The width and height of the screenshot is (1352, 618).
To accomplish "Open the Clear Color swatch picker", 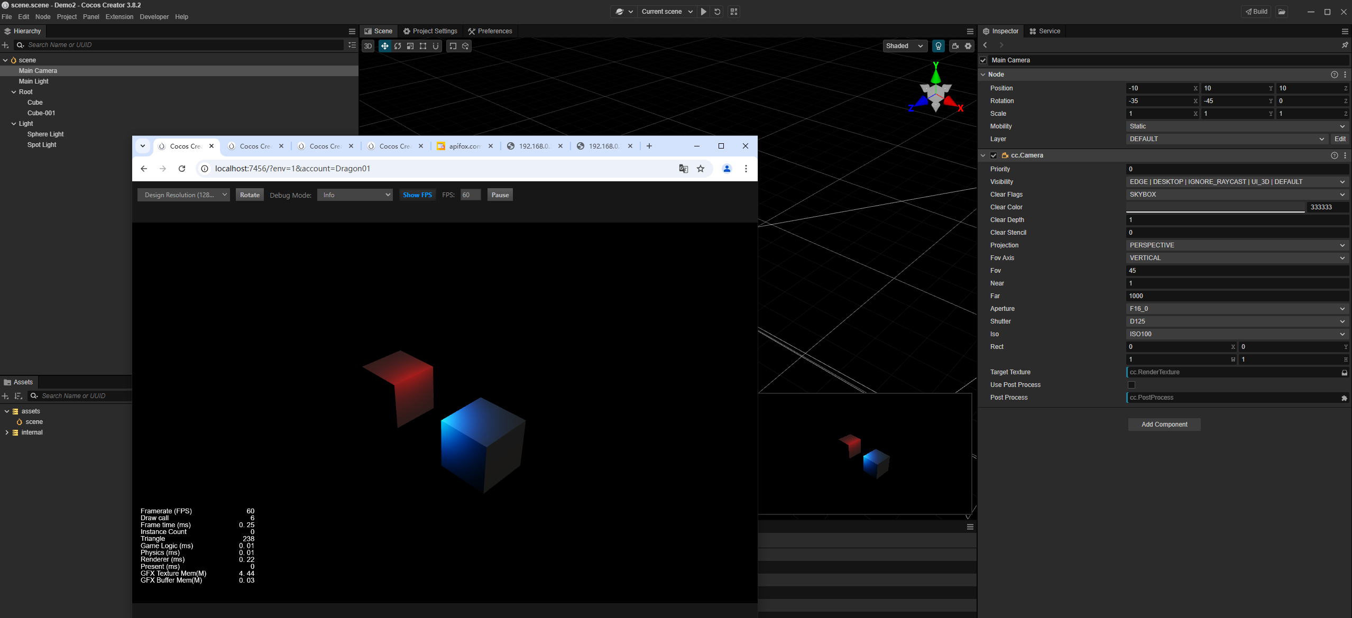I will click(1215, 207).
